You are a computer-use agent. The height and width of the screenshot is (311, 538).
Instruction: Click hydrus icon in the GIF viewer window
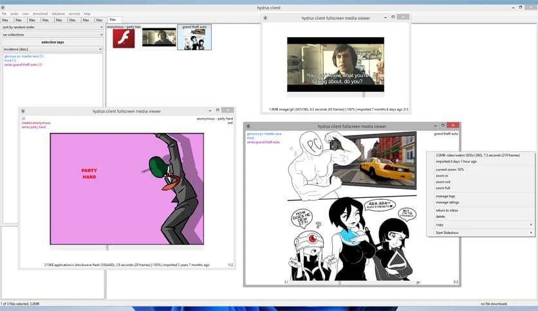[x=265, y=18]
